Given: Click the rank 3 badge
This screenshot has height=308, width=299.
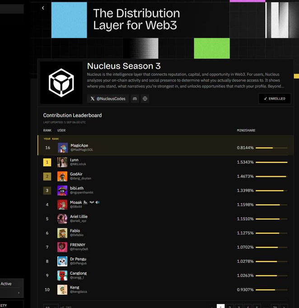Looking at the screenshot, I should tap(47, 191).
